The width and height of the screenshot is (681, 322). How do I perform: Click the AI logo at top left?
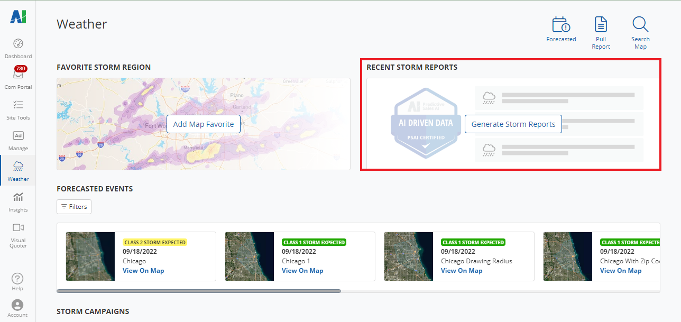click(18, 17)
